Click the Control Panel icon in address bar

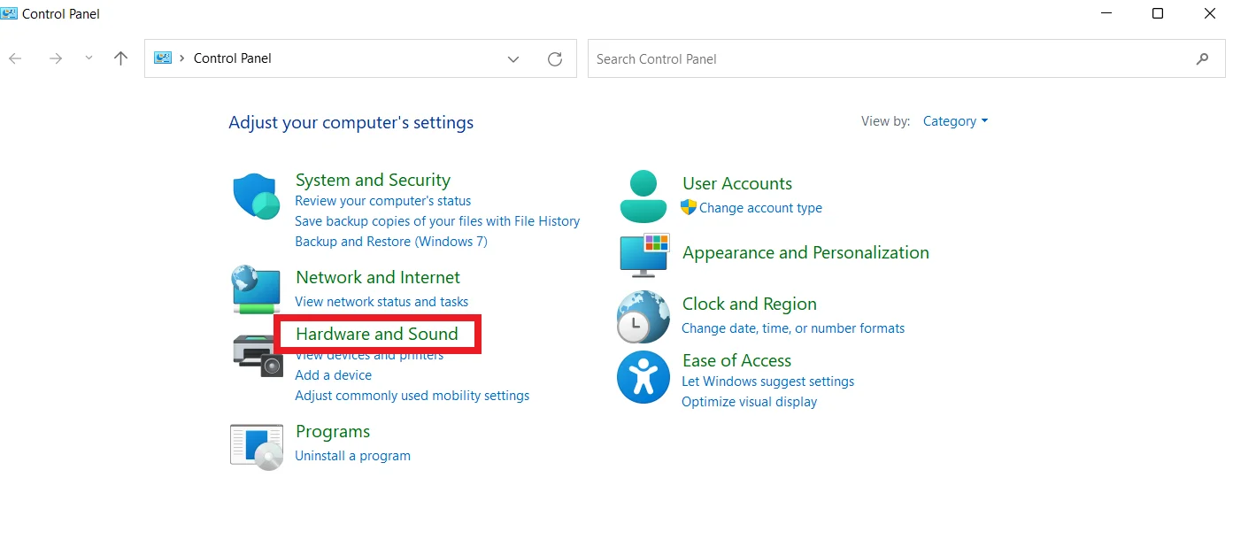tap(163, 58)
